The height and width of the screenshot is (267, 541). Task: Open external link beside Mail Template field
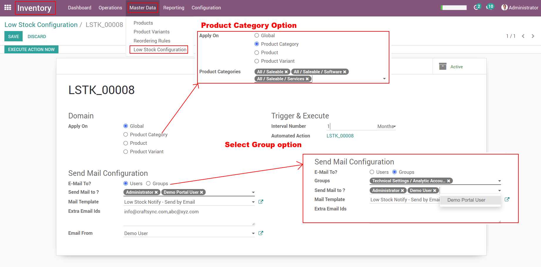point(261,202)
